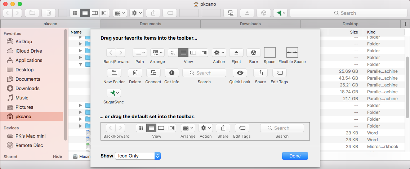
Task: Switch the window toolbar to column view
Action: (x=95, y=13)
